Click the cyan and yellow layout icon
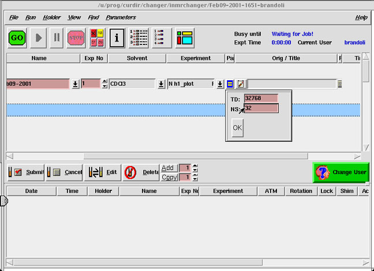374x271 pixels. click(184, 38)
